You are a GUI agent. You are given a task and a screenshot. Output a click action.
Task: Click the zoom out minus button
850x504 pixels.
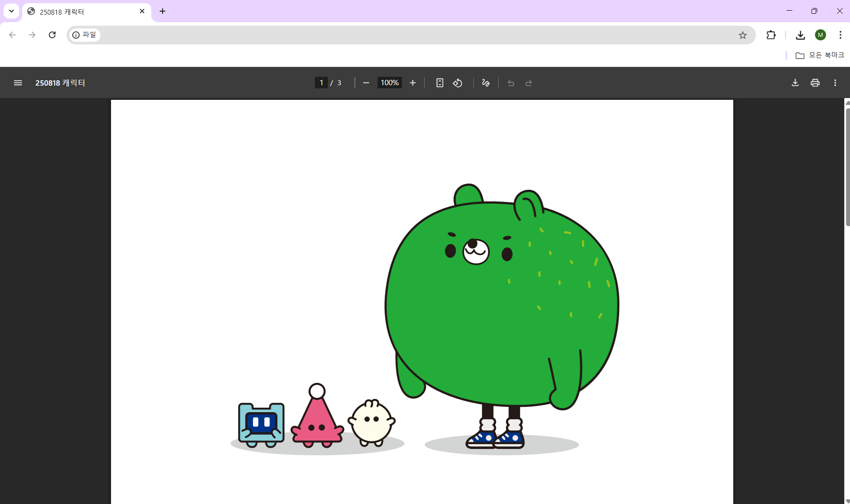(366, 83)
